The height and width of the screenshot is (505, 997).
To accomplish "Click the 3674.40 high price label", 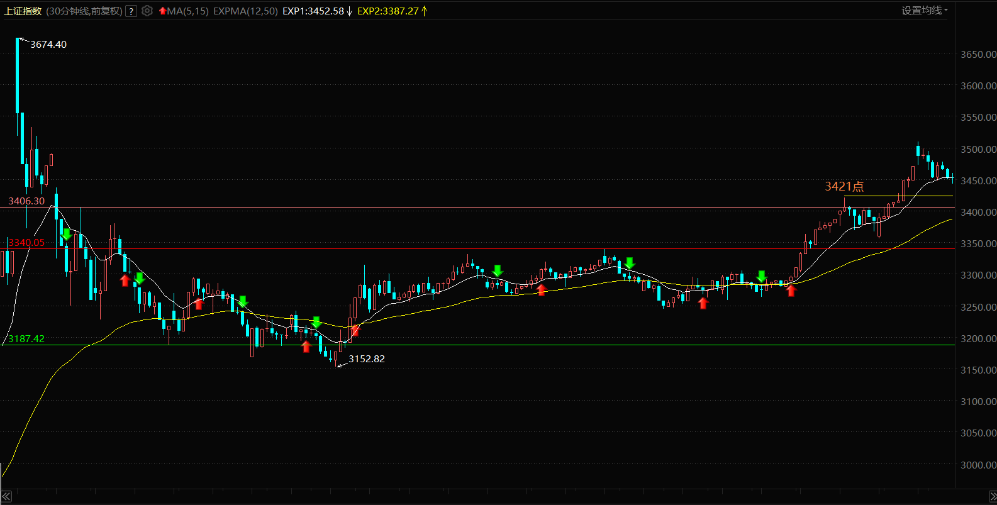I will tap(48, 45).
